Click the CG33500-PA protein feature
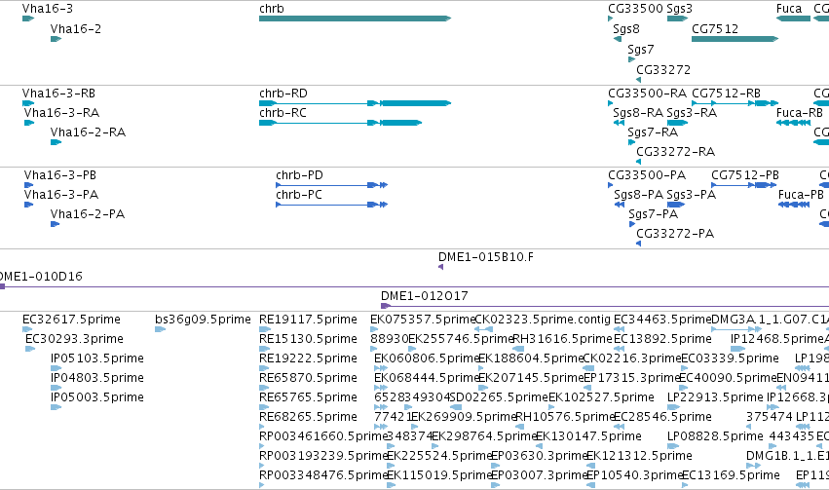 click(611, 185)
